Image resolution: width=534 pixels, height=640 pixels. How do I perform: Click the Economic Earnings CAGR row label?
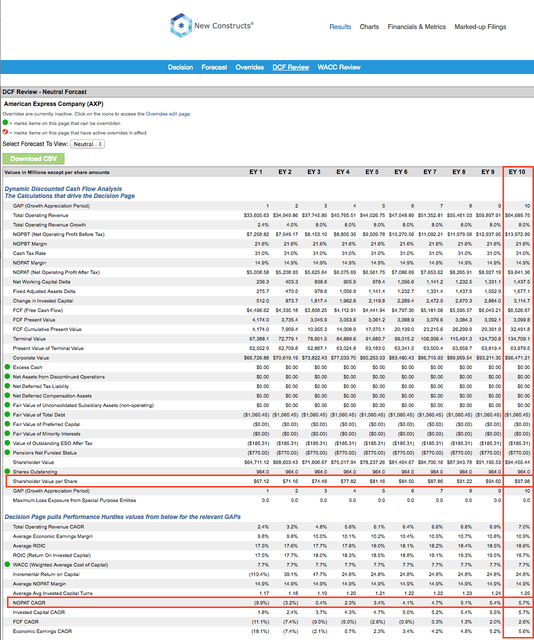[42, 631]
